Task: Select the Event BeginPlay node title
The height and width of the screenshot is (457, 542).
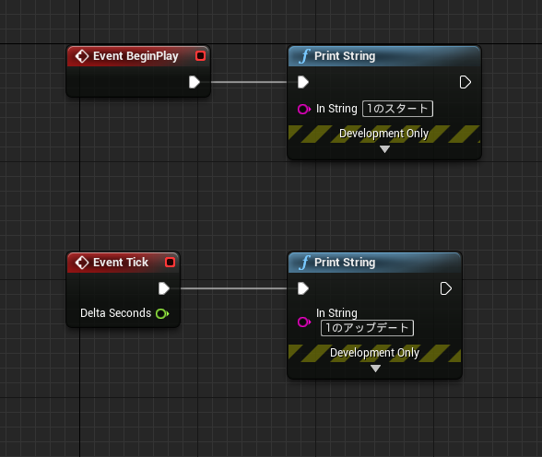Action: pos(135,56)
